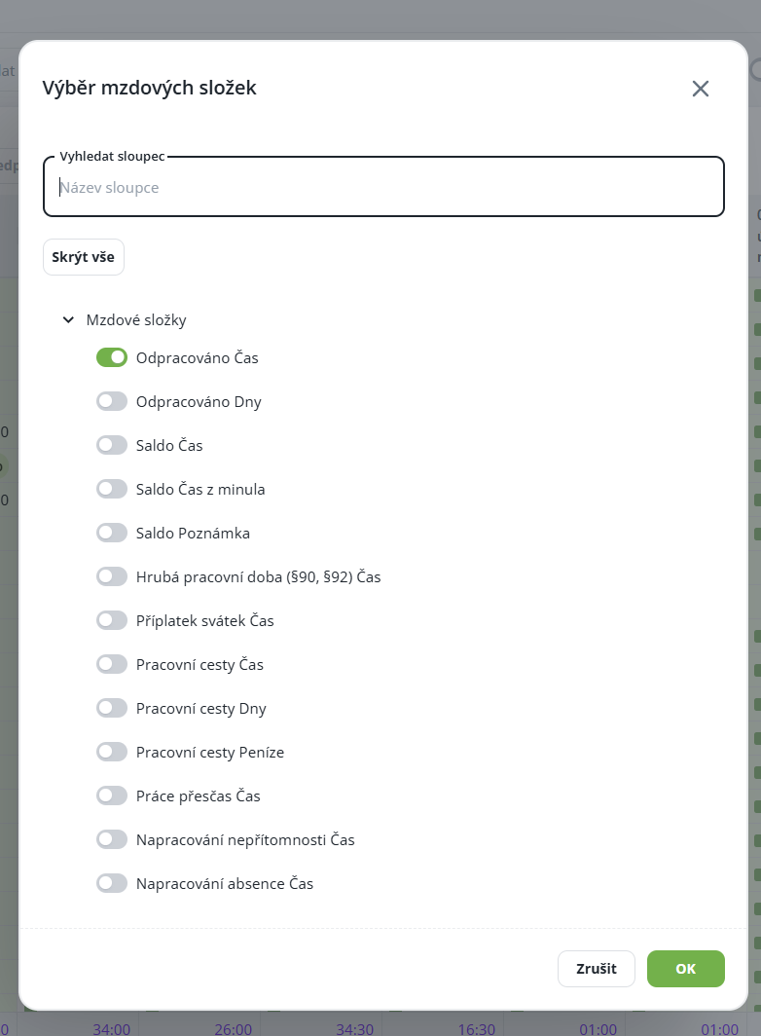This screenshot has width=761, height=1036.
Task: Enable Příplatek svátek Čas toggle
Action: pos(112,620)
